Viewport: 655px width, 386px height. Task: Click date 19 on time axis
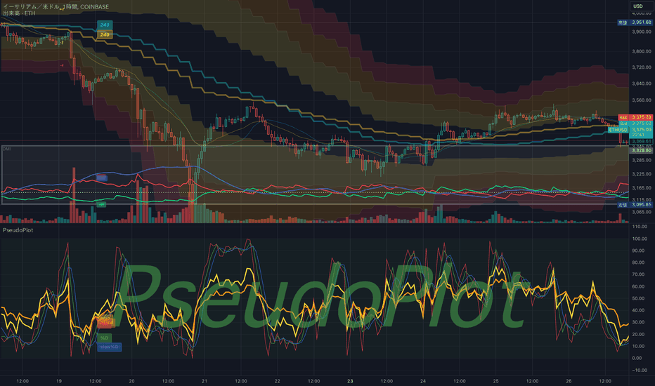pos(59,381)
